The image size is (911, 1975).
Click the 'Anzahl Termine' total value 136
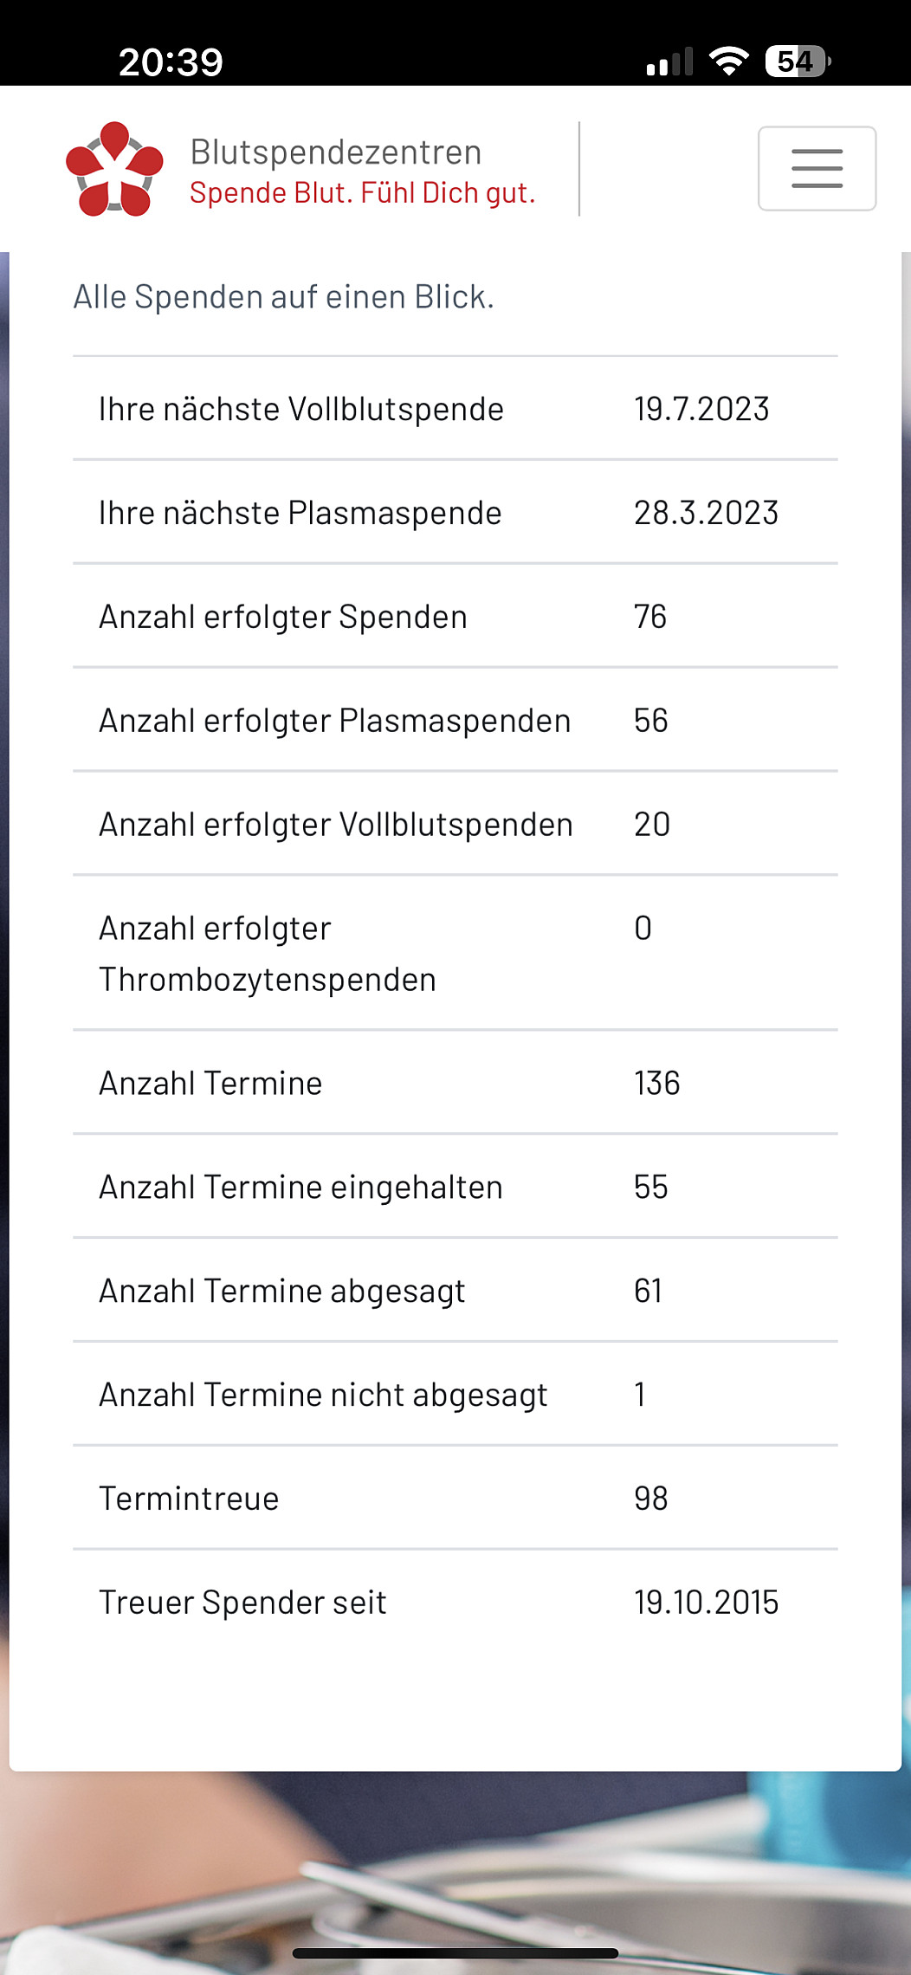(657, 1084)
